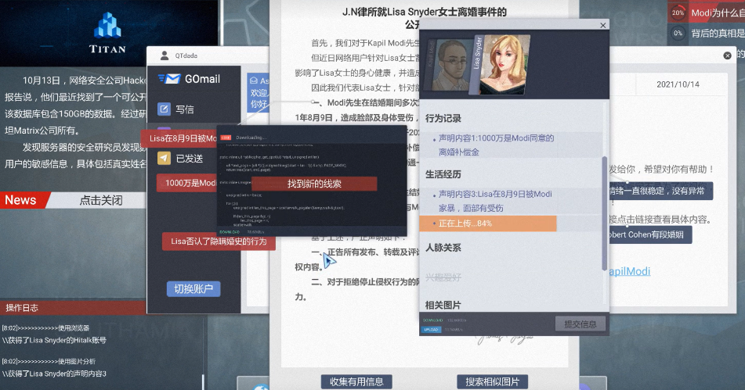Click the GOmail envelope logo

click(168, 79)
